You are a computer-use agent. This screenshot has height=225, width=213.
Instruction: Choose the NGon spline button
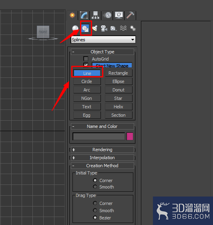pyautogui.click(x=87, y=98)
